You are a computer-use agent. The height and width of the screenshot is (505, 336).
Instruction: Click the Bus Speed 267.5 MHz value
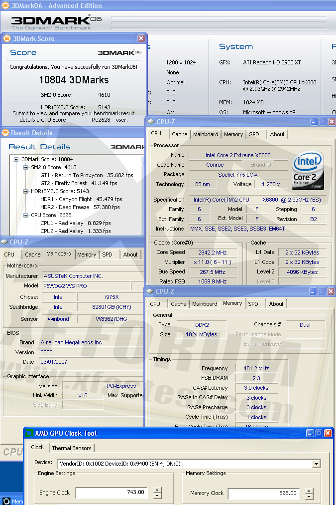tap(213, 272)
